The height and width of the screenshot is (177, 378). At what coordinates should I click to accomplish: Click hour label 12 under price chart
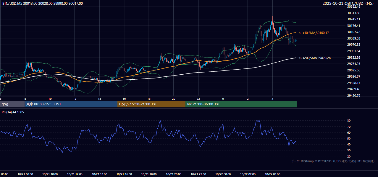click(75, 99)
